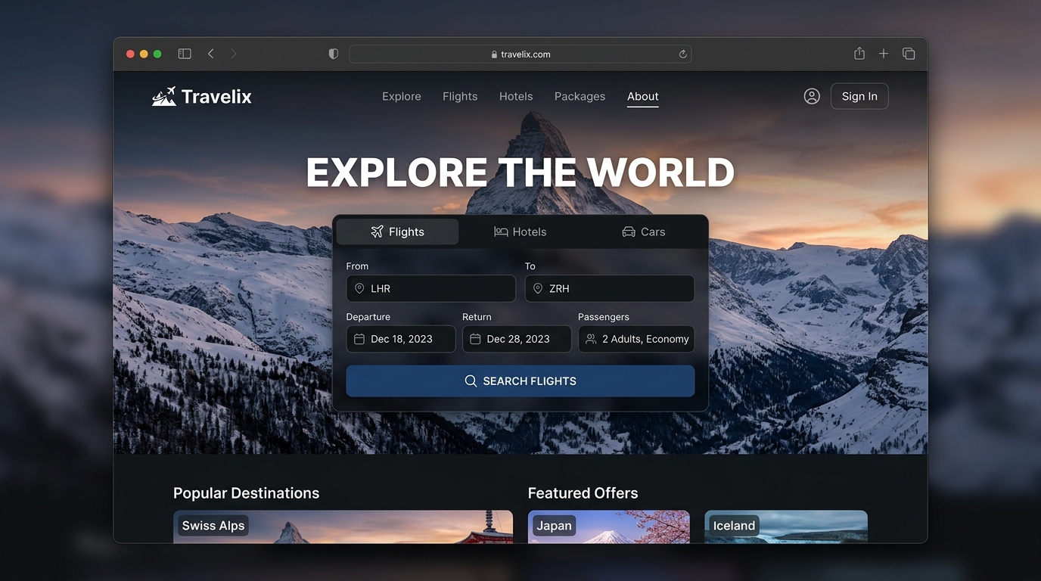The height and width of the screenshot is (581, 1041).
Task: Edit the To airport field ZRH
Action: click(610, 288)
